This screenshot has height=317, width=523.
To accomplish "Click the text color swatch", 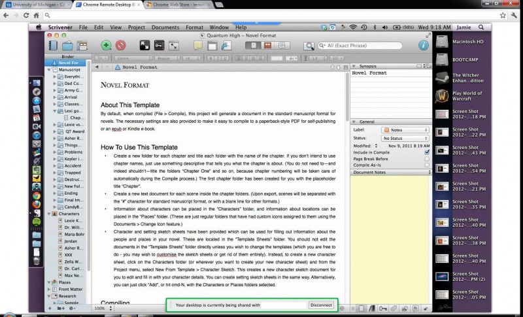I will [277, 58].
